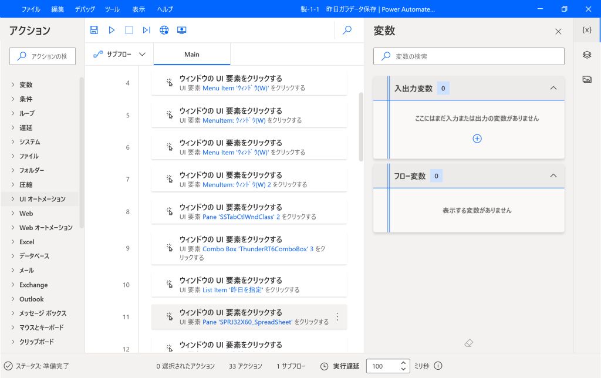Open the ヘルプ menu

[x=165, y=9]
